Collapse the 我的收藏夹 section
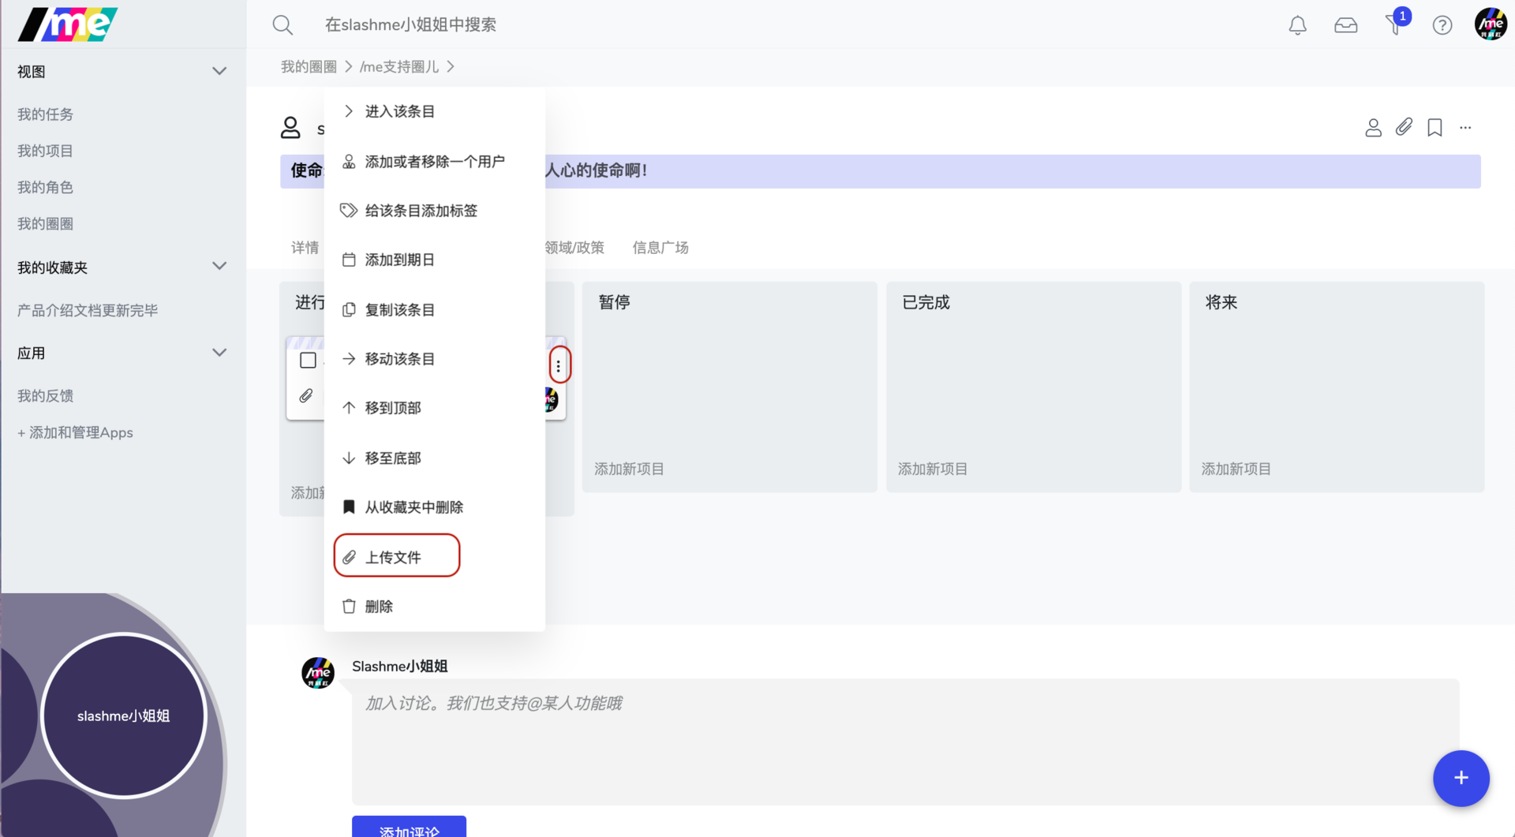Screen dimensions: 1515x837 [x=219, y=267]
